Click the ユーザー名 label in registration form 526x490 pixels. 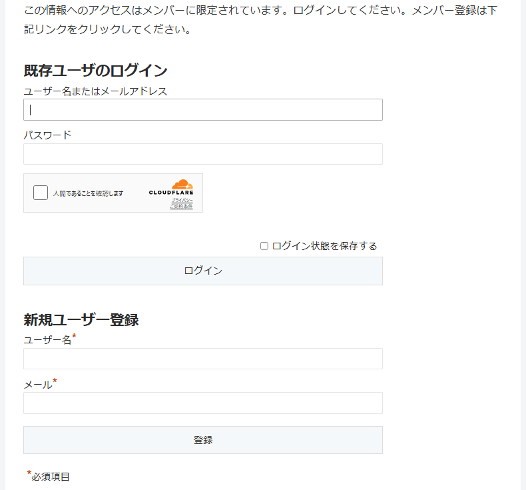coord(47,341)
